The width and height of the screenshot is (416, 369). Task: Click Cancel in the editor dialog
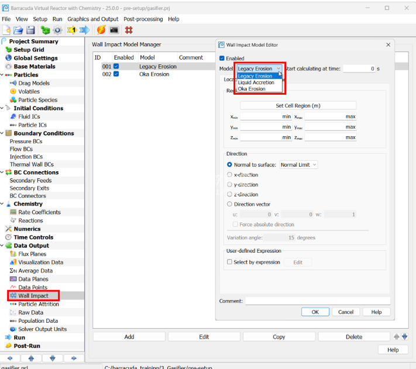346,312
